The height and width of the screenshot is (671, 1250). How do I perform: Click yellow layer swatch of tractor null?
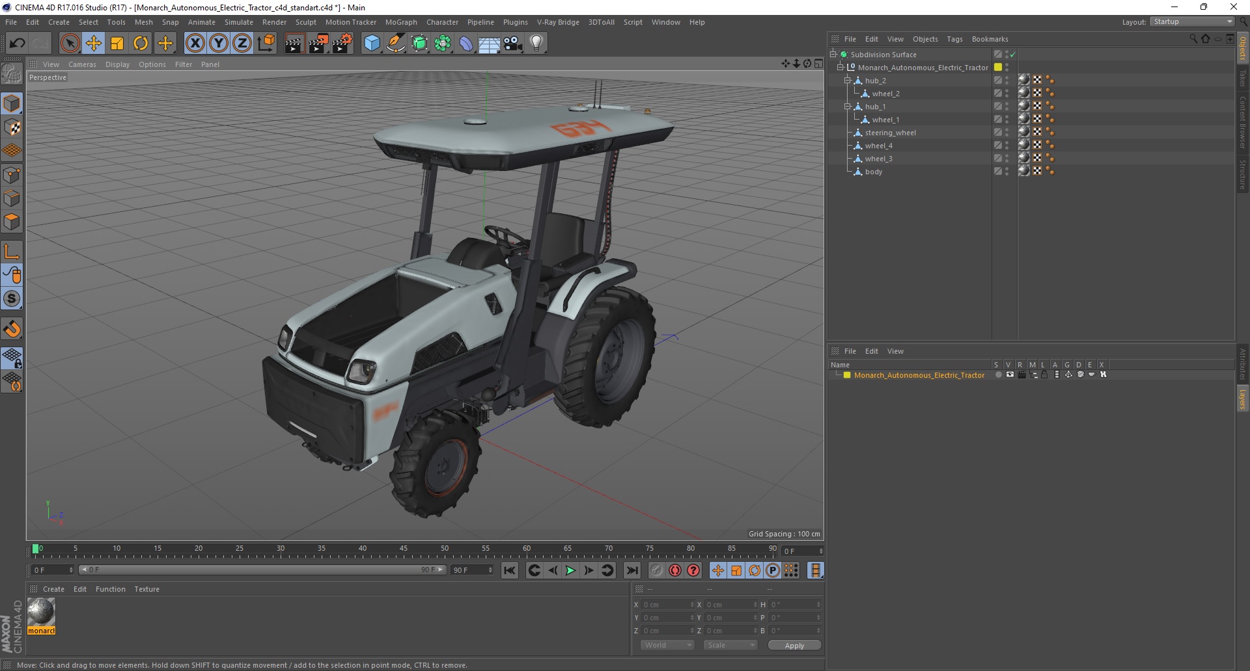coord(997,68)
